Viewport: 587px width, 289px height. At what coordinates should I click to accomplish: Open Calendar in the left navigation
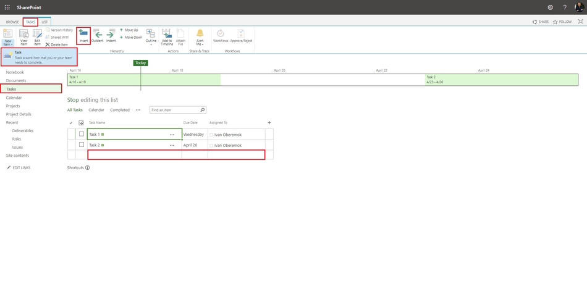point(14,98)
